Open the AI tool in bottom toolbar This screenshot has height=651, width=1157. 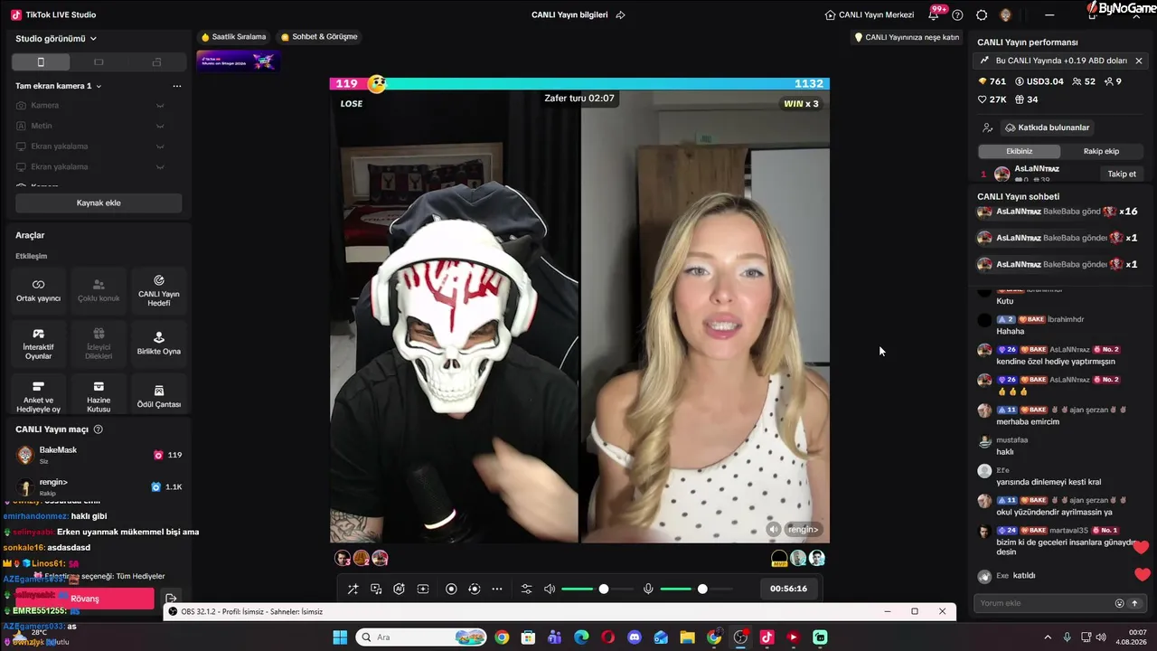click(399, 589)
